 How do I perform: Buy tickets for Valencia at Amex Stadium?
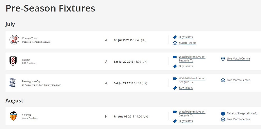click(x=186, y=121)
